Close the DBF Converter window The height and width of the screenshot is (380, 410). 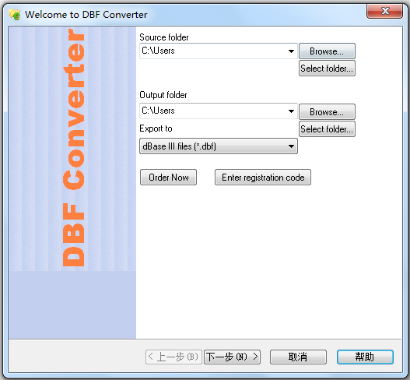pos(384,11)
